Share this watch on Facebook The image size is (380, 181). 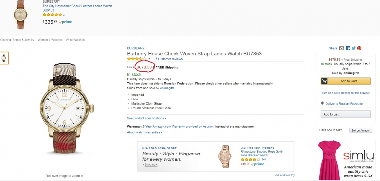348,48
